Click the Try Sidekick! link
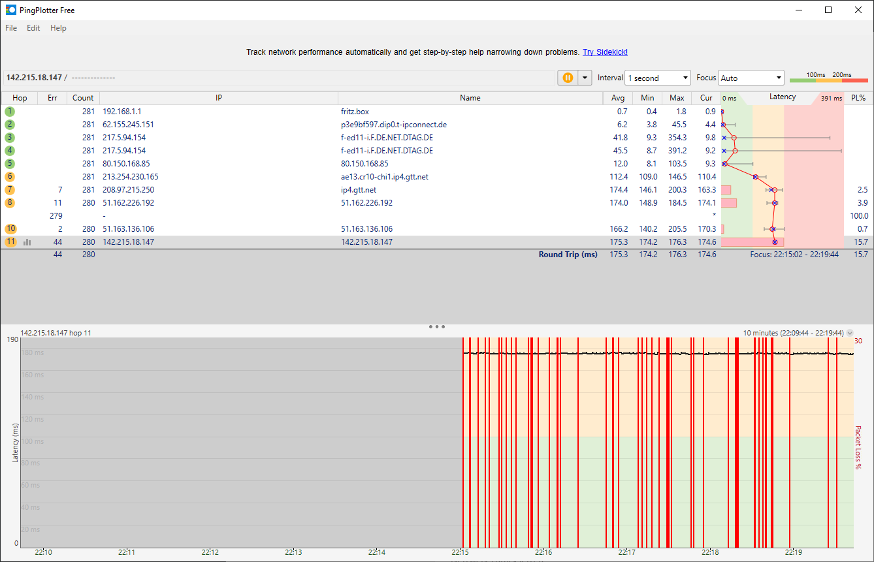This screenshot has height=562, width=874. coord(605,52)
